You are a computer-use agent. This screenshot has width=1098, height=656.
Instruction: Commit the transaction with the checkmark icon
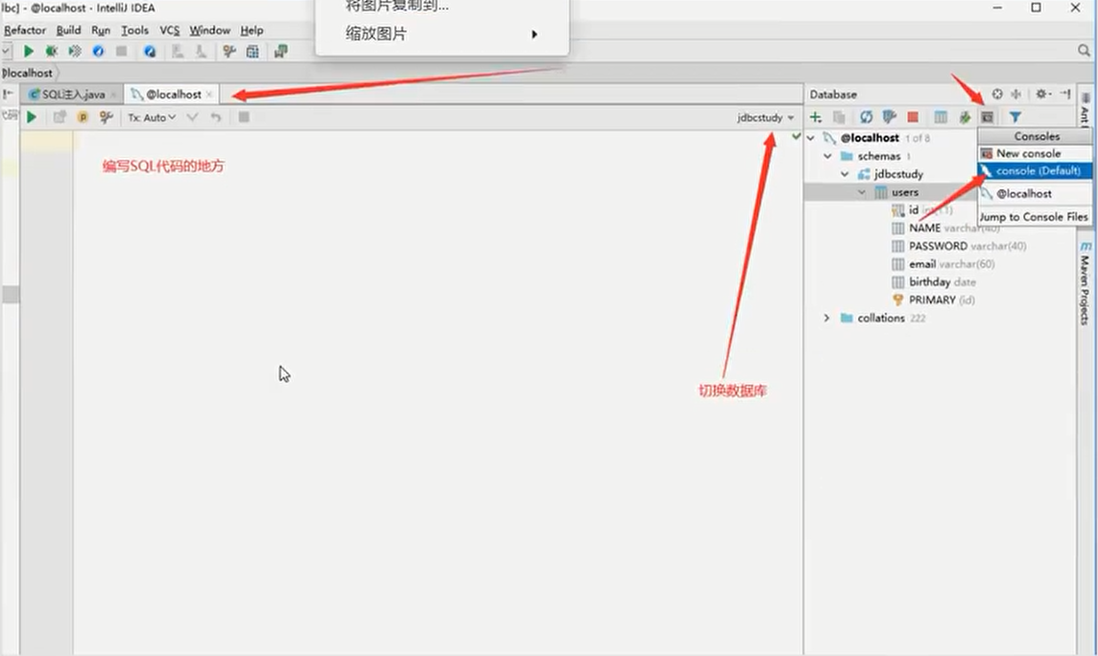coord(192,117)
